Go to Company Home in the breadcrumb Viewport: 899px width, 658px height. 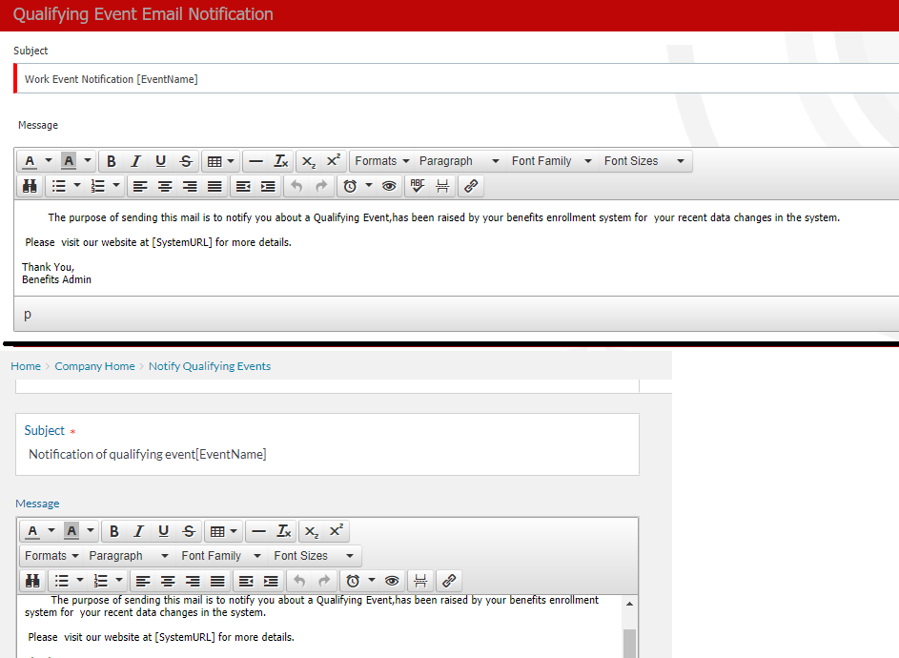coord(94,366)
